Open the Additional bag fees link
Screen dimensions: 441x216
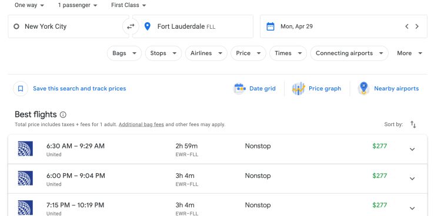(x=141, y=124)
